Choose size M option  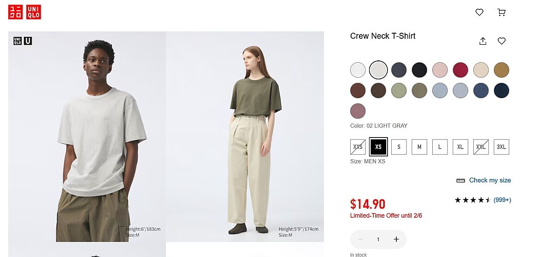click(x=419, y=147)
